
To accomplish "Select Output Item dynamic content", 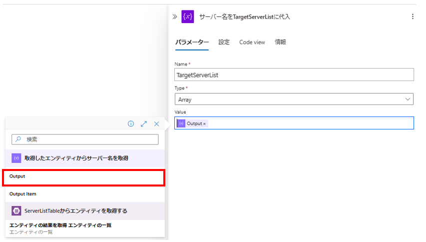I will click(85, 194).
